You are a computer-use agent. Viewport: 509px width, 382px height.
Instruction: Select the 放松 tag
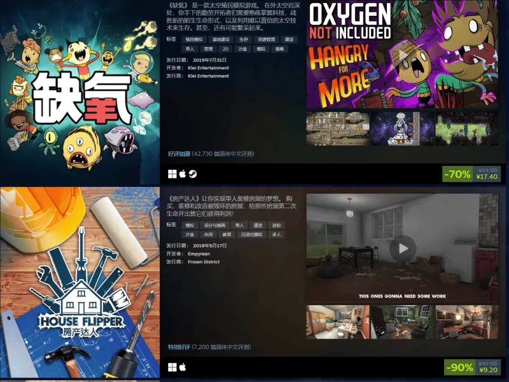[x=277, y=226]
